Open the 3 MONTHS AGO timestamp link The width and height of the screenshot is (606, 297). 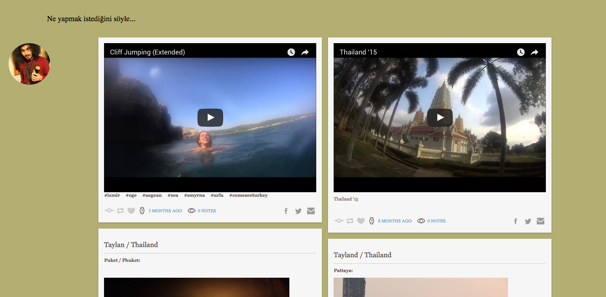(x=165, y=211)
